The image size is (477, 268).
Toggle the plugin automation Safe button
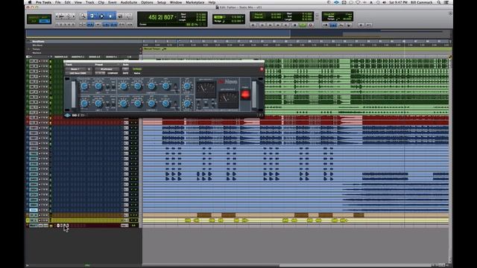125,73
